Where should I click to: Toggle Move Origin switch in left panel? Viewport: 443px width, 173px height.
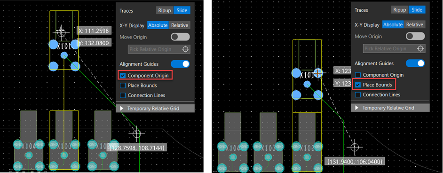click(180, 37)
